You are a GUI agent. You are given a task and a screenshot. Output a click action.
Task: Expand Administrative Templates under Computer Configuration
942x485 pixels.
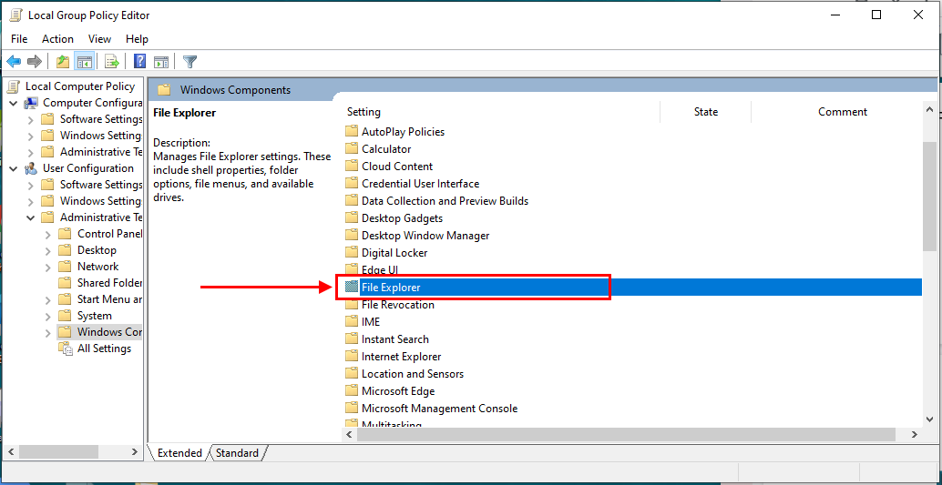tap(31, 153)
